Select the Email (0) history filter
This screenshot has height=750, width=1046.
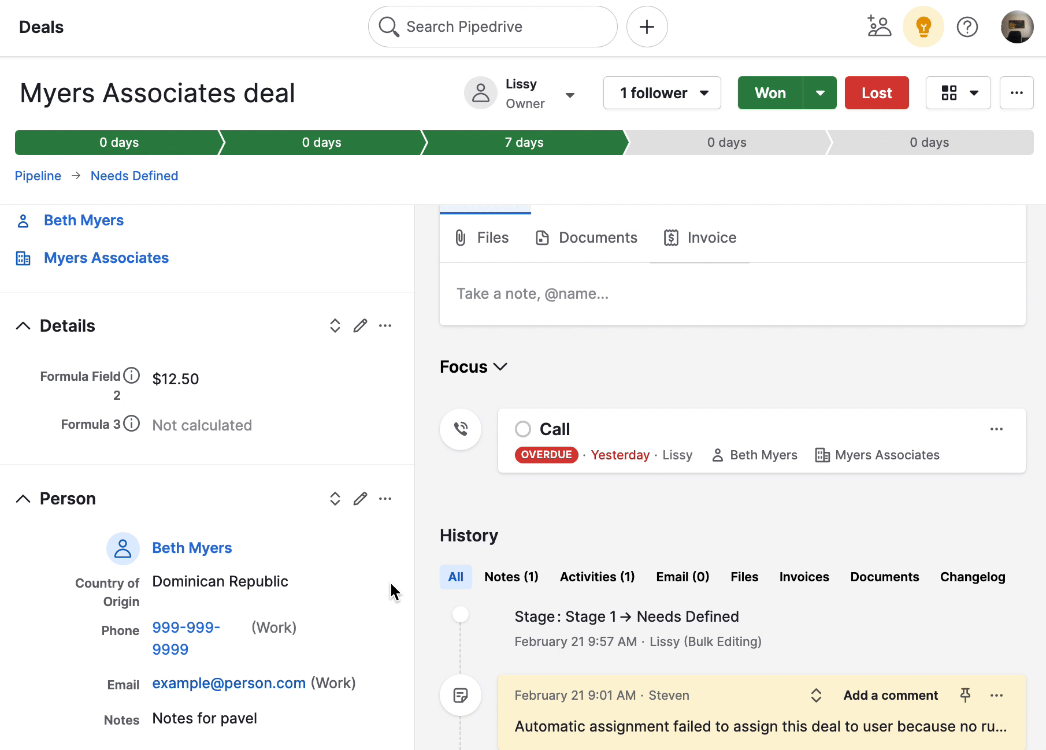[683, 577]
